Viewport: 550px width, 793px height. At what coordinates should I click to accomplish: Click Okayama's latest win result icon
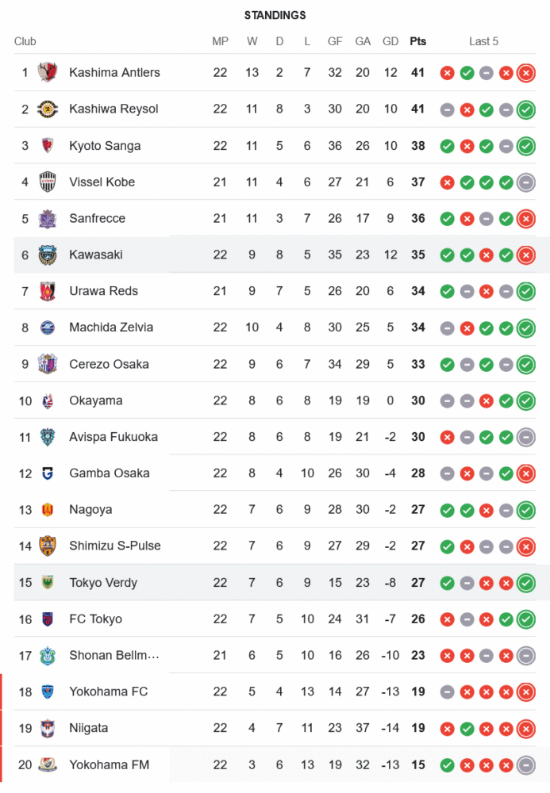[525, 401]
